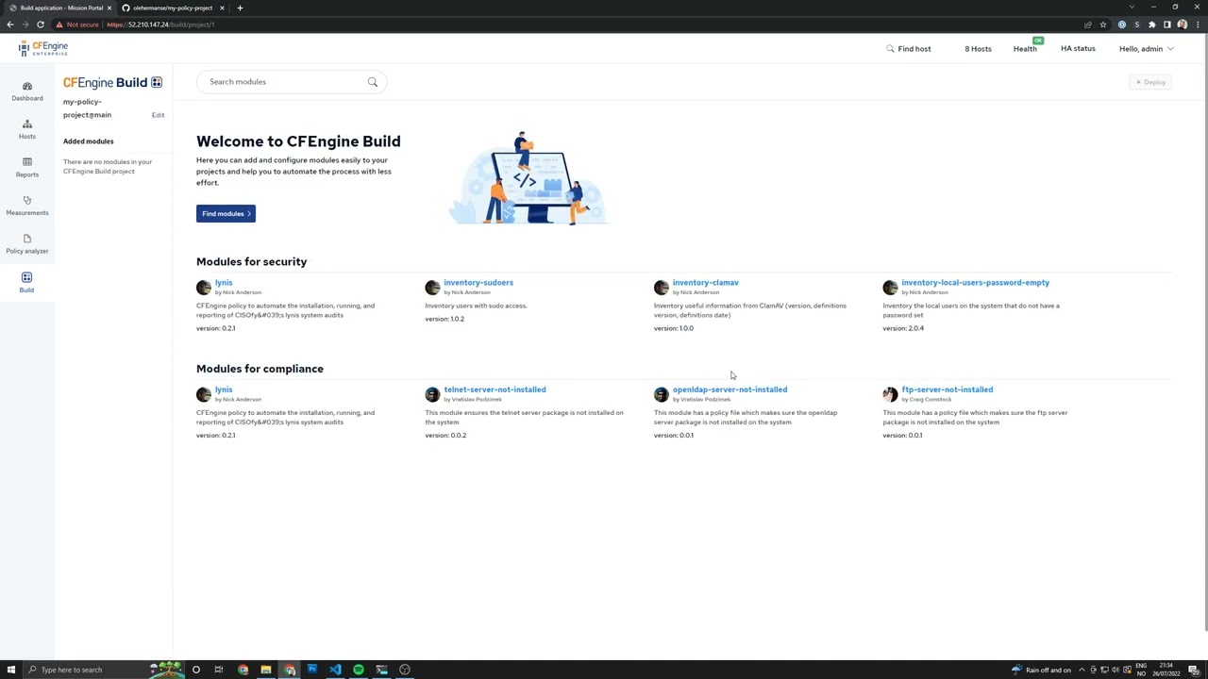1208x679 pixels.
Task: Click the share page icon in address bar
Action: pyautogui.click(x=1088, y=25)
